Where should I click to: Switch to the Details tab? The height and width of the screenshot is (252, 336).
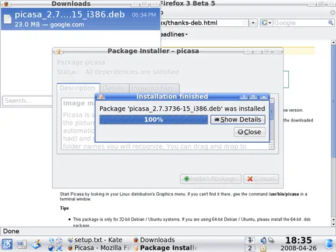(114, 88)
